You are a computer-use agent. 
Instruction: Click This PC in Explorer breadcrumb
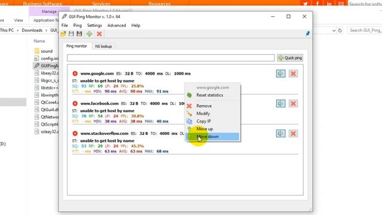(7, 30)
